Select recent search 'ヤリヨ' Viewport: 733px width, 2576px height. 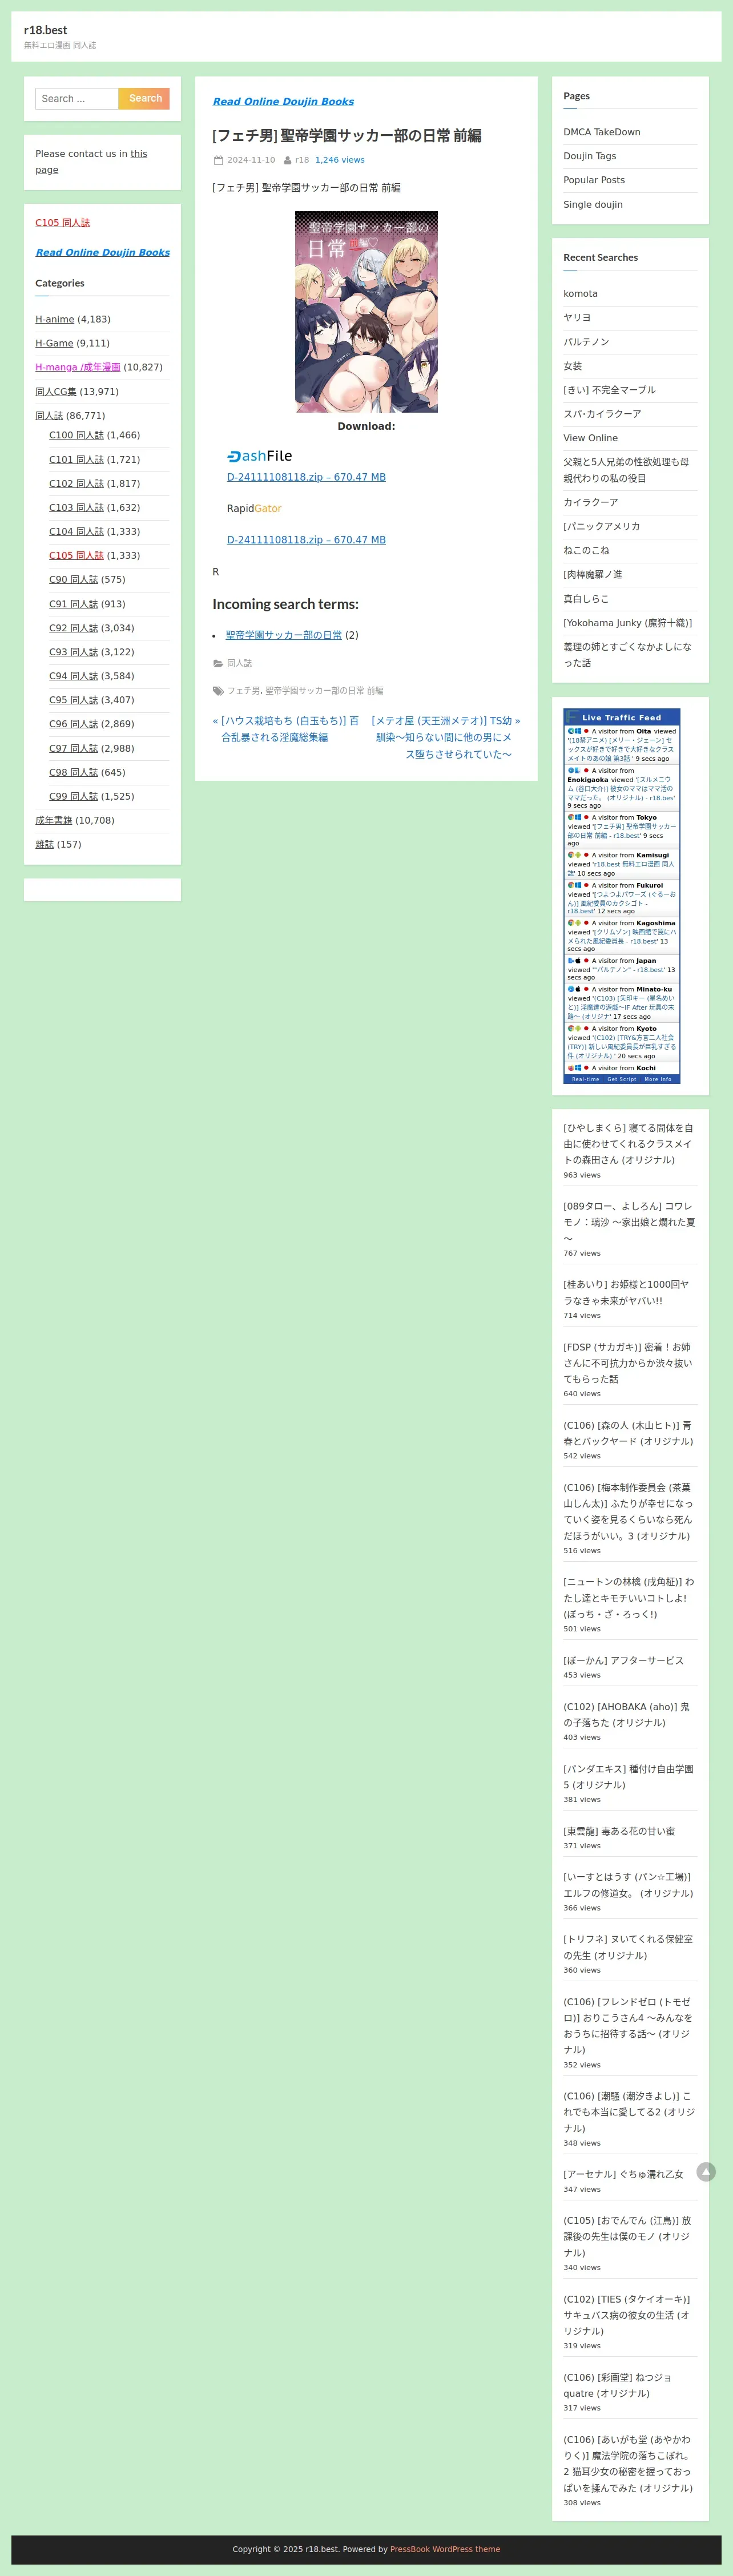(577, 317)
